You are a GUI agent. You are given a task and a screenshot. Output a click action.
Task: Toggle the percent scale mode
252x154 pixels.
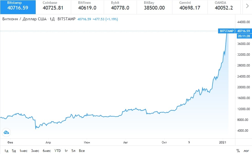point(238,151)
